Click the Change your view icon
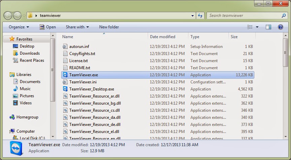The width and height of the screenshot is (291, 160). pos(250,27)
